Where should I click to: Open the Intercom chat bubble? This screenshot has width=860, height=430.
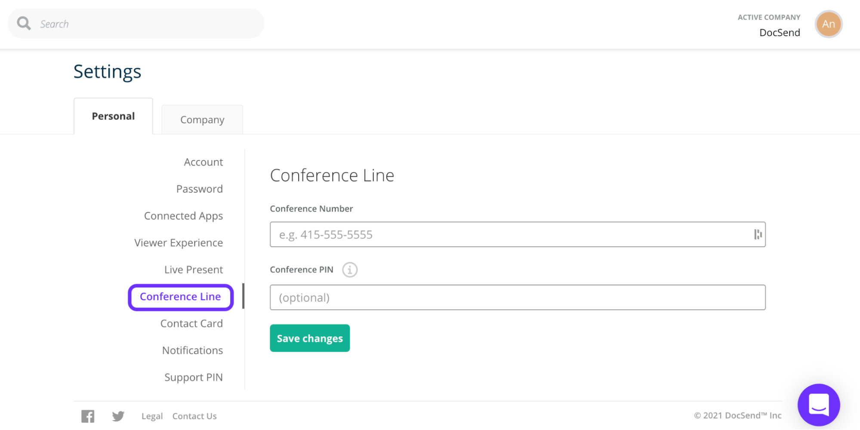[x=818, y=404]
